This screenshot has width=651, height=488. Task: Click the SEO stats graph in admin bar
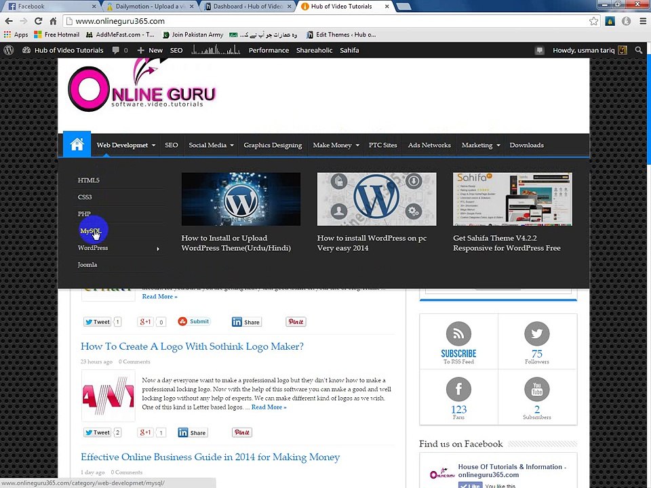coord(216,50)
